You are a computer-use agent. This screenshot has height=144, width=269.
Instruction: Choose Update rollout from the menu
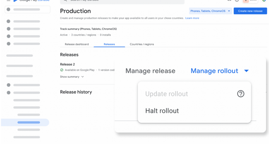[167, 94]
